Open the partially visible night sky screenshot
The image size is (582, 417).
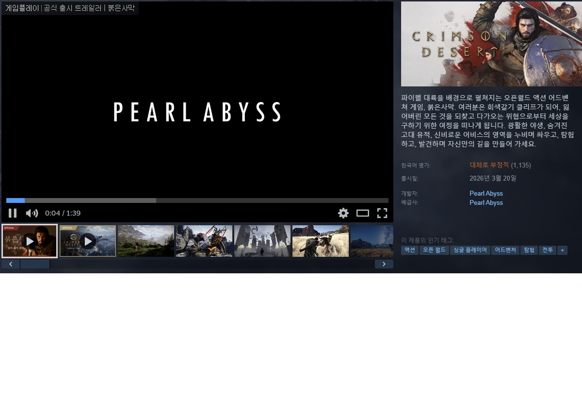(x=372, y=241)
